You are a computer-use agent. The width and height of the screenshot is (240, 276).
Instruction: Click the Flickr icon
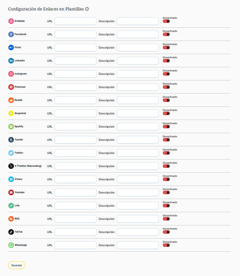tap(11, 48)
